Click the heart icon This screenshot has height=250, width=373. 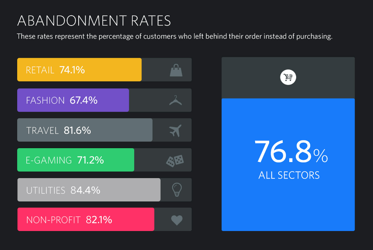(x=177, y=220)
